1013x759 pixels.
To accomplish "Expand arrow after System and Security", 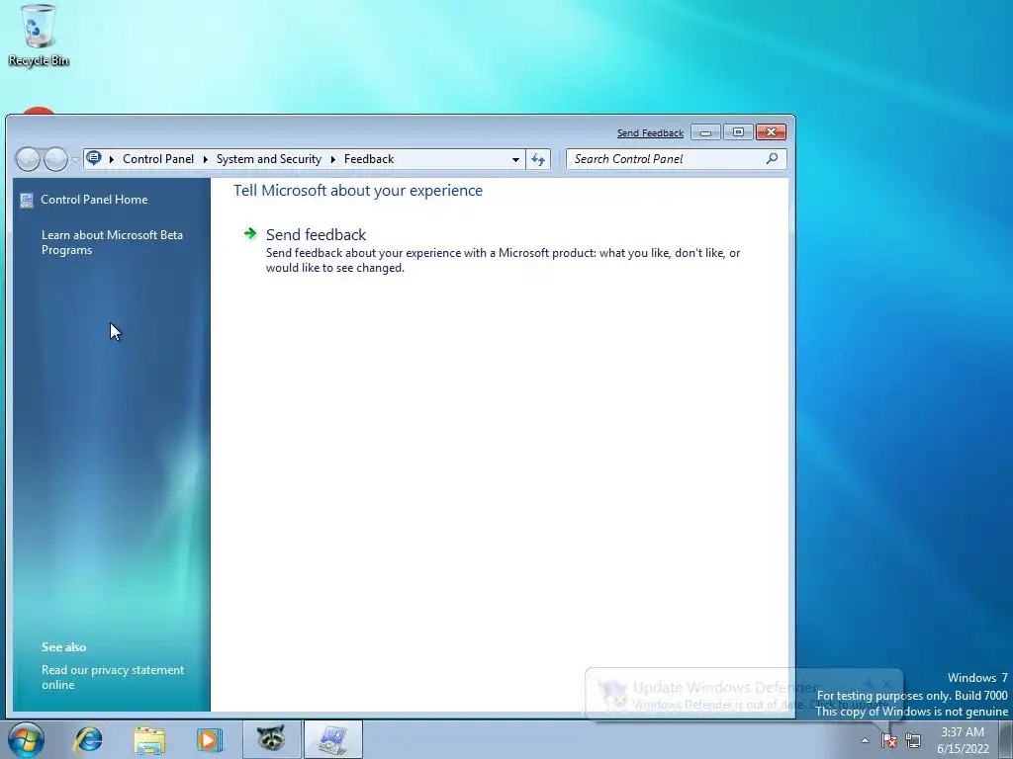I will click(333, 159).
